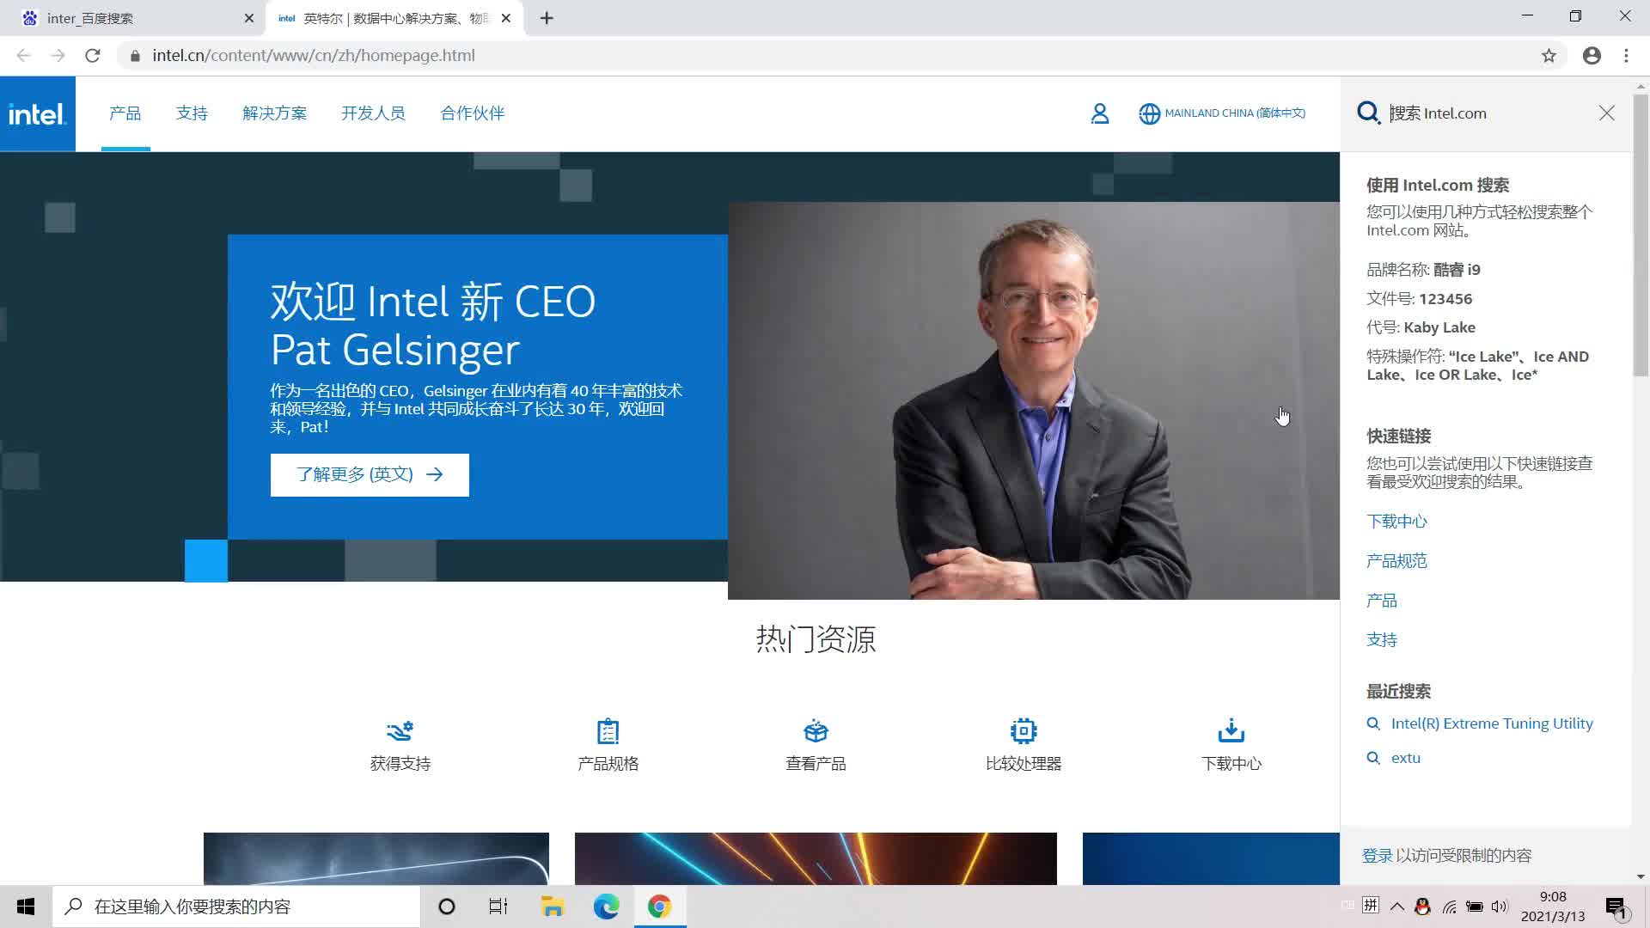Click the 了解更多 (英文) button

point(370,475)
